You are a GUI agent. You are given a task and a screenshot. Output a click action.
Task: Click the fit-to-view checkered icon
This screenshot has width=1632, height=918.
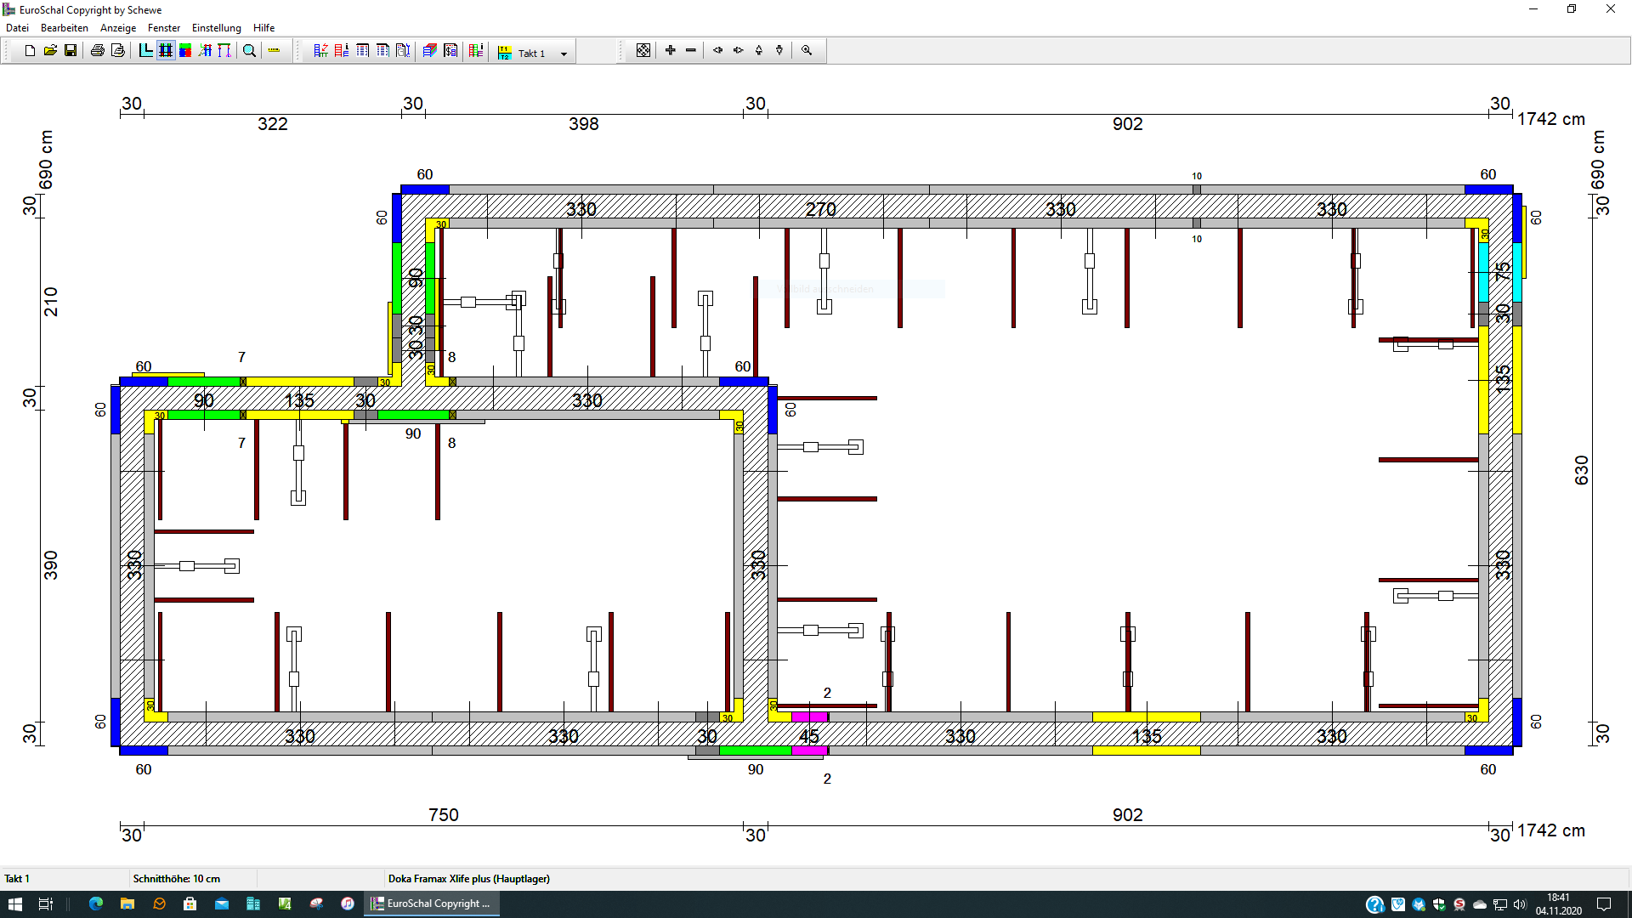(643, 51)
